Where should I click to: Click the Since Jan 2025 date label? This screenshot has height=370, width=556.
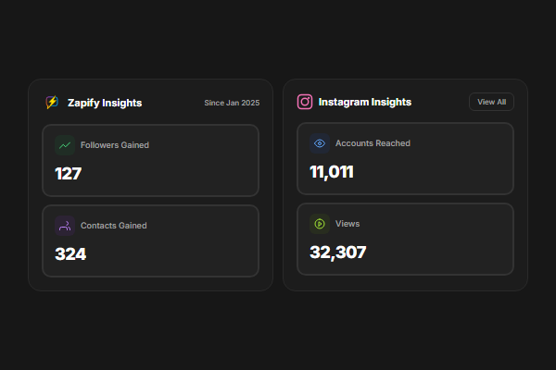[x=232, y=103]
